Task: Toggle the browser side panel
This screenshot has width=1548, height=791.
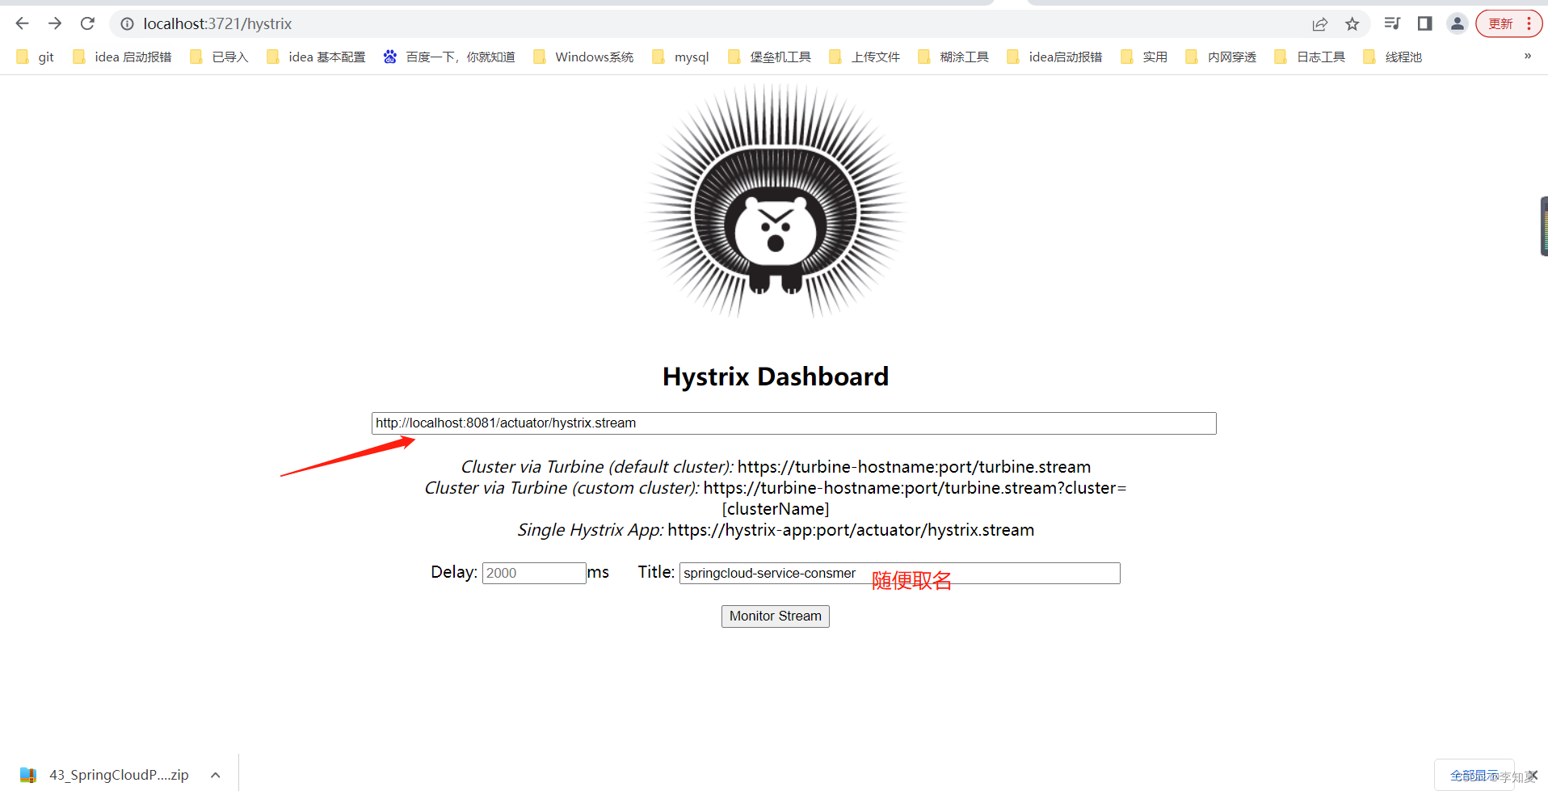Action: [1425, 23]
